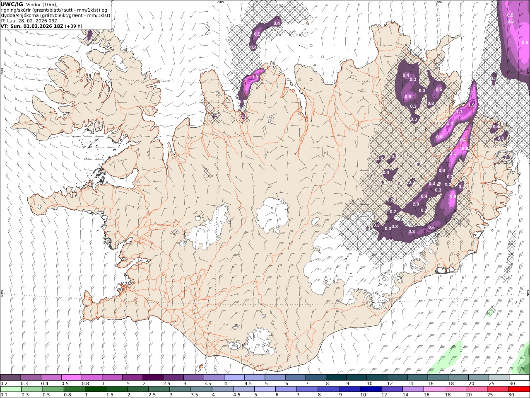The height and width of the screenshot is (398, 530).
Task: Click the 'rigning/skúrir' legend description line
Action: [x=55, y=10]
